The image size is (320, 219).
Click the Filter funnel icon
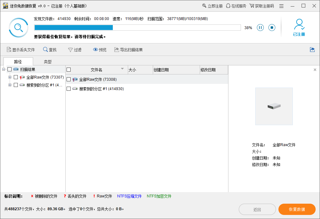click(x=70, y=50)
